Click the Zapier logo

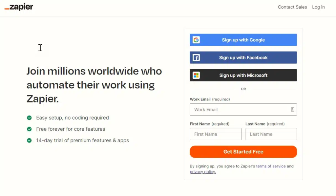tap(19, 7)
